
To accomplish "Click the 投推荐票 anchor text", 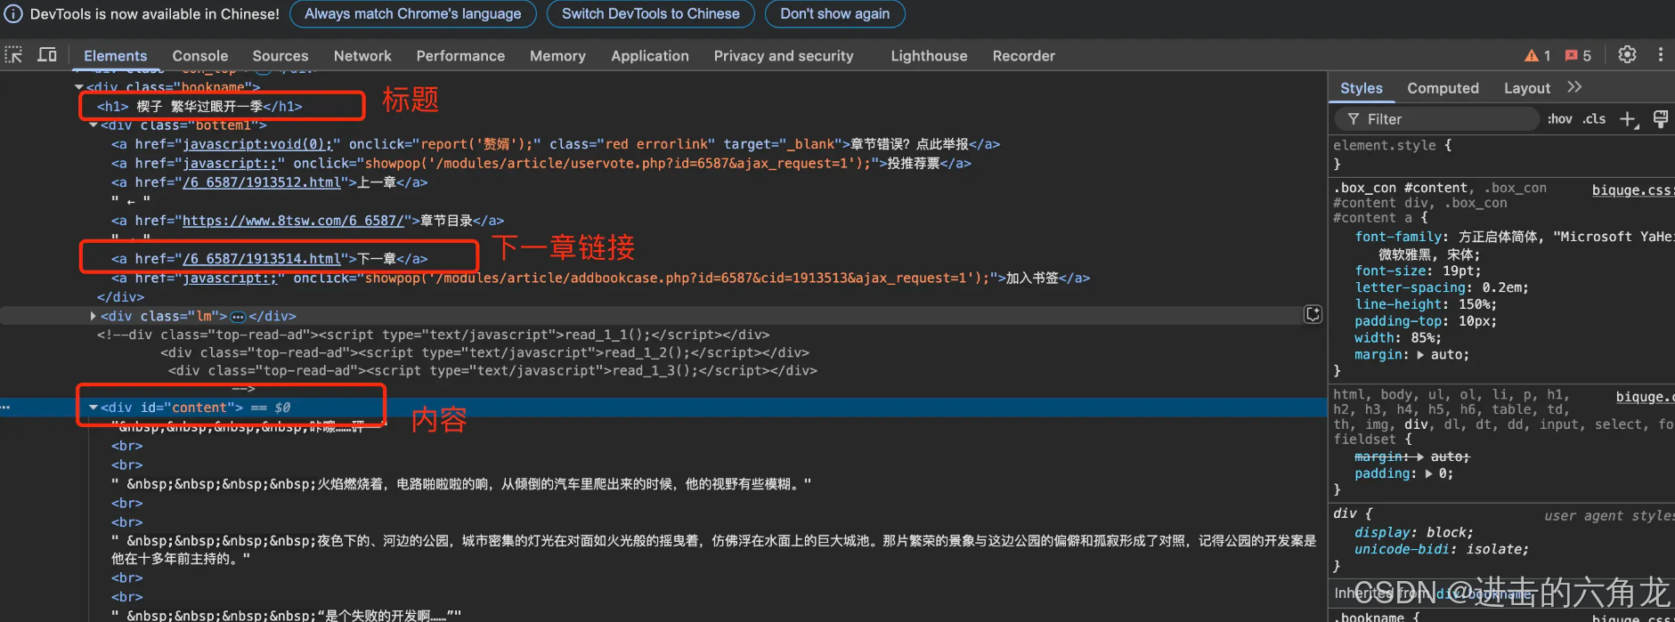I will point(914,164).
